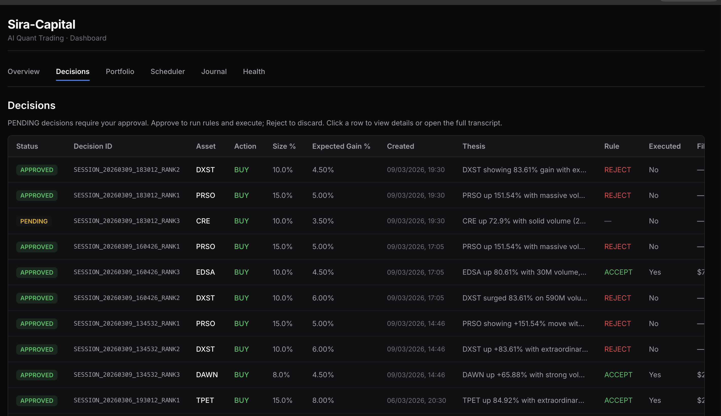
Task: Click the Expected Gain % column header
Action: click(341, 146)
